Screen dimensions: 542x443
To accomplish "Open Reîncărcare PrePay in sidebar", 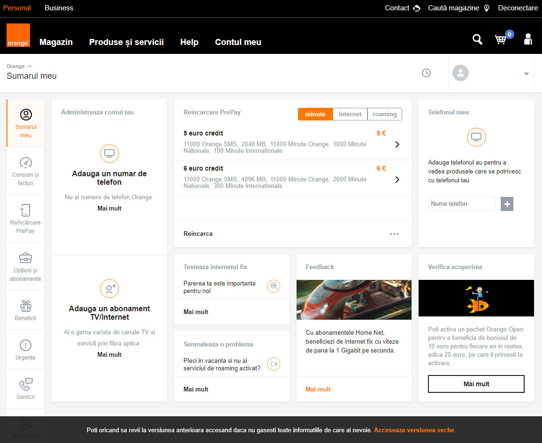I will coord(26,218).
